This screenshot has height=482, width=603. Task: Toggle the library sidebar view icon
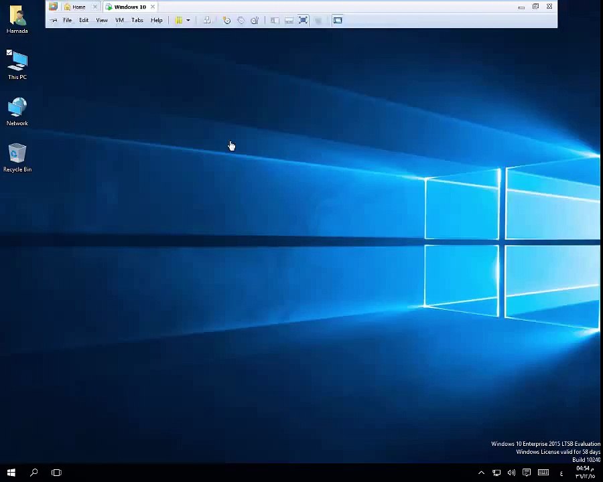point(275,20)
